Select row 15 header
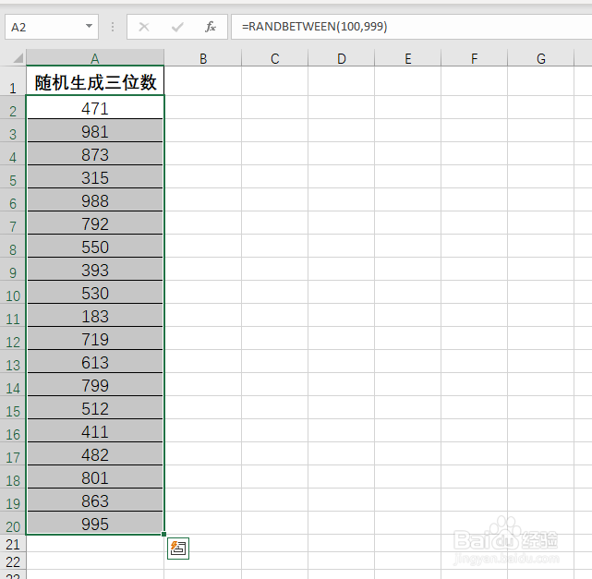 (13, 407)
